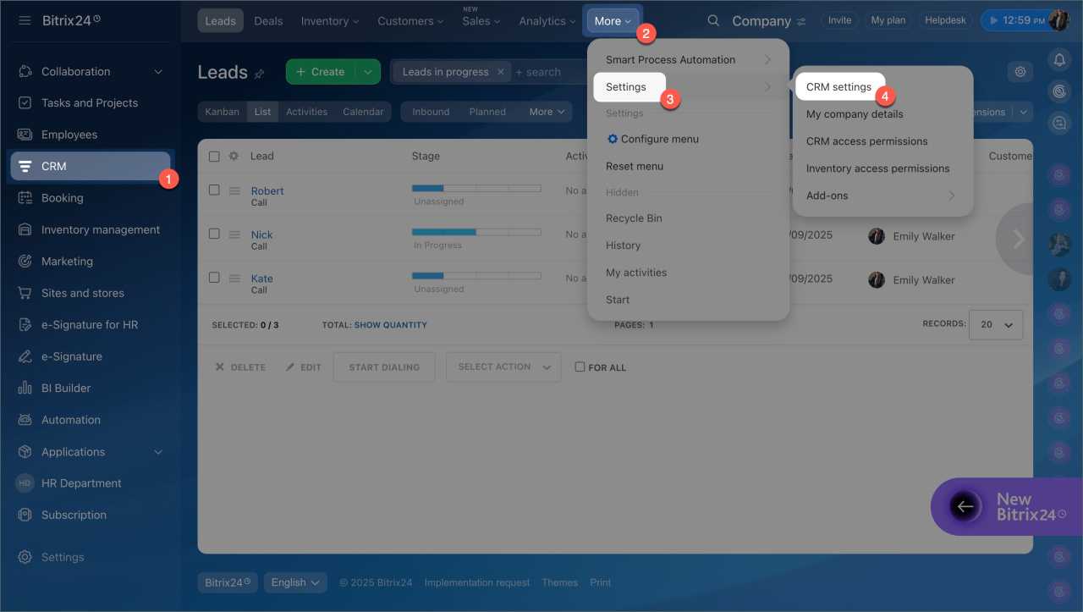Click Kate's lead stage progress bar
The image size is (1083, 612).
476,275
